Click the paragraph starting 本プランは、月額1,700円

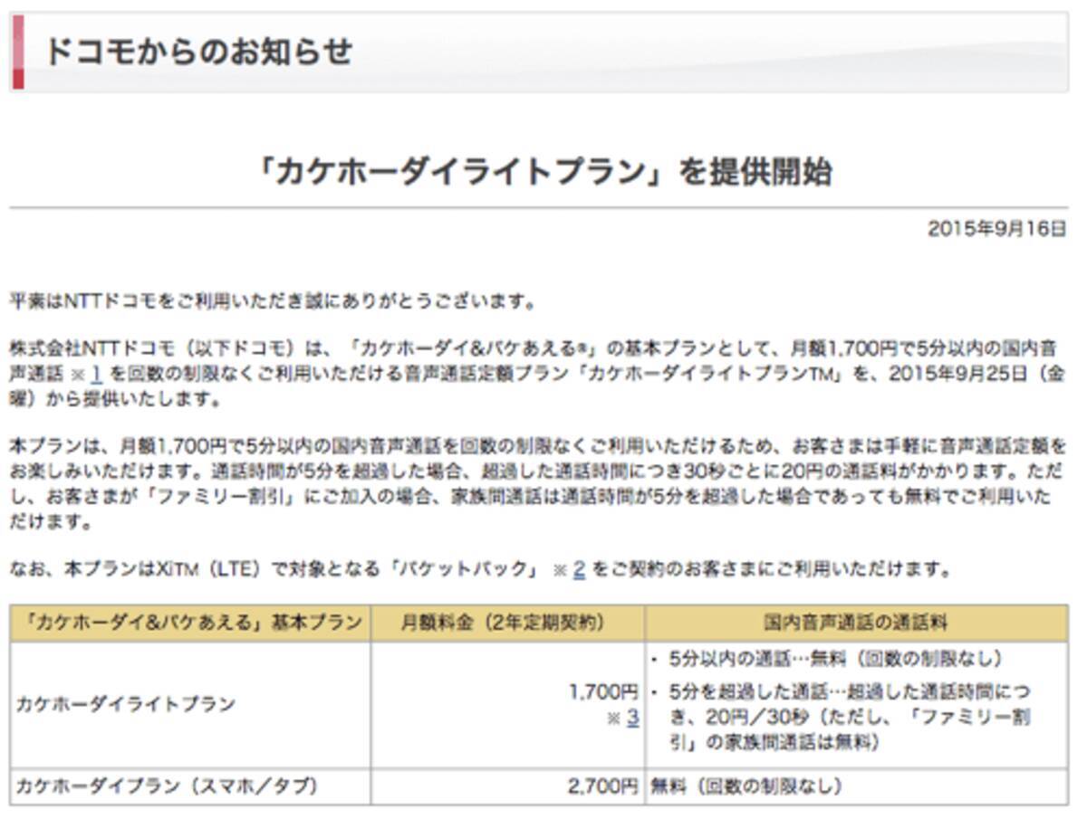[x=539, y=484]
